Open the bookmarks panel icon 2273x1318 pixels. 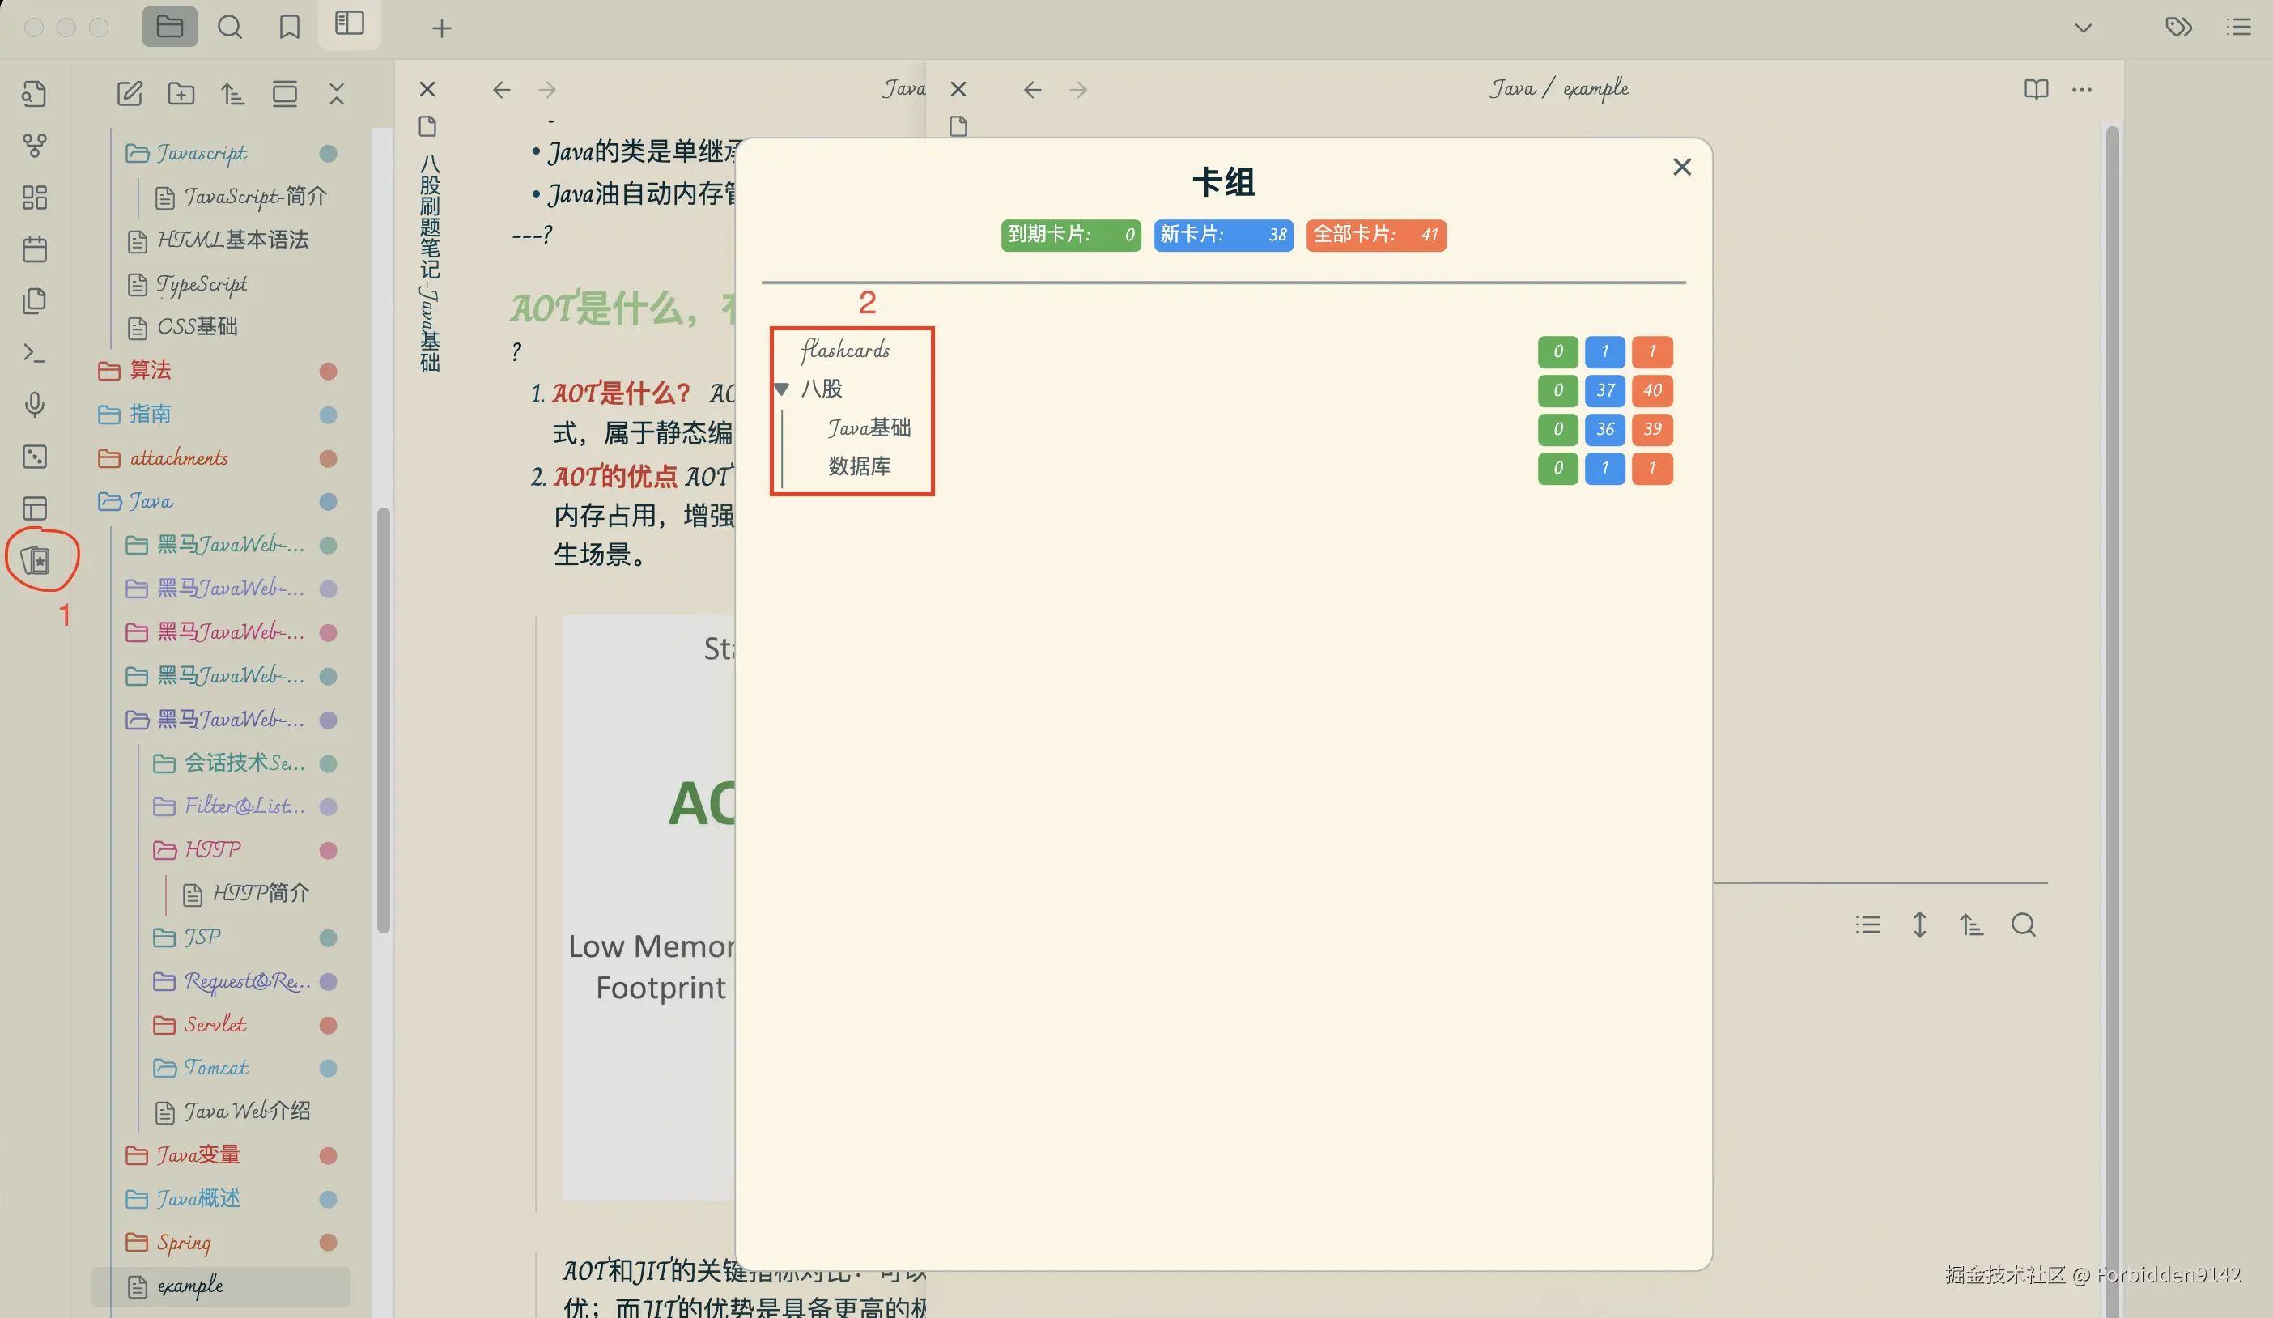[x=289, y=28]
